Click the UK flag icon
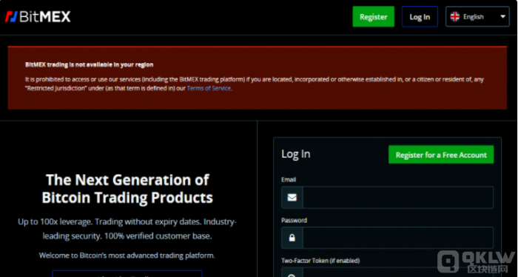The width and height of the screenshot is (518, 277). (455, 16)
